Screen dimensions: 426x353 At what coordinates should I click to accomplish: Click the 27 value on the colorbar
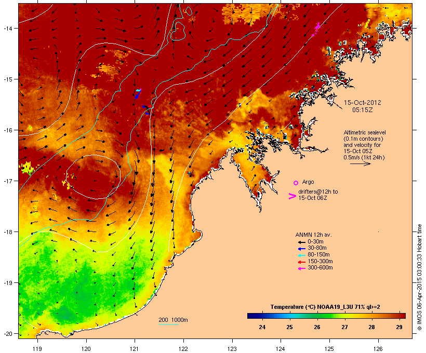pos(344,327)
